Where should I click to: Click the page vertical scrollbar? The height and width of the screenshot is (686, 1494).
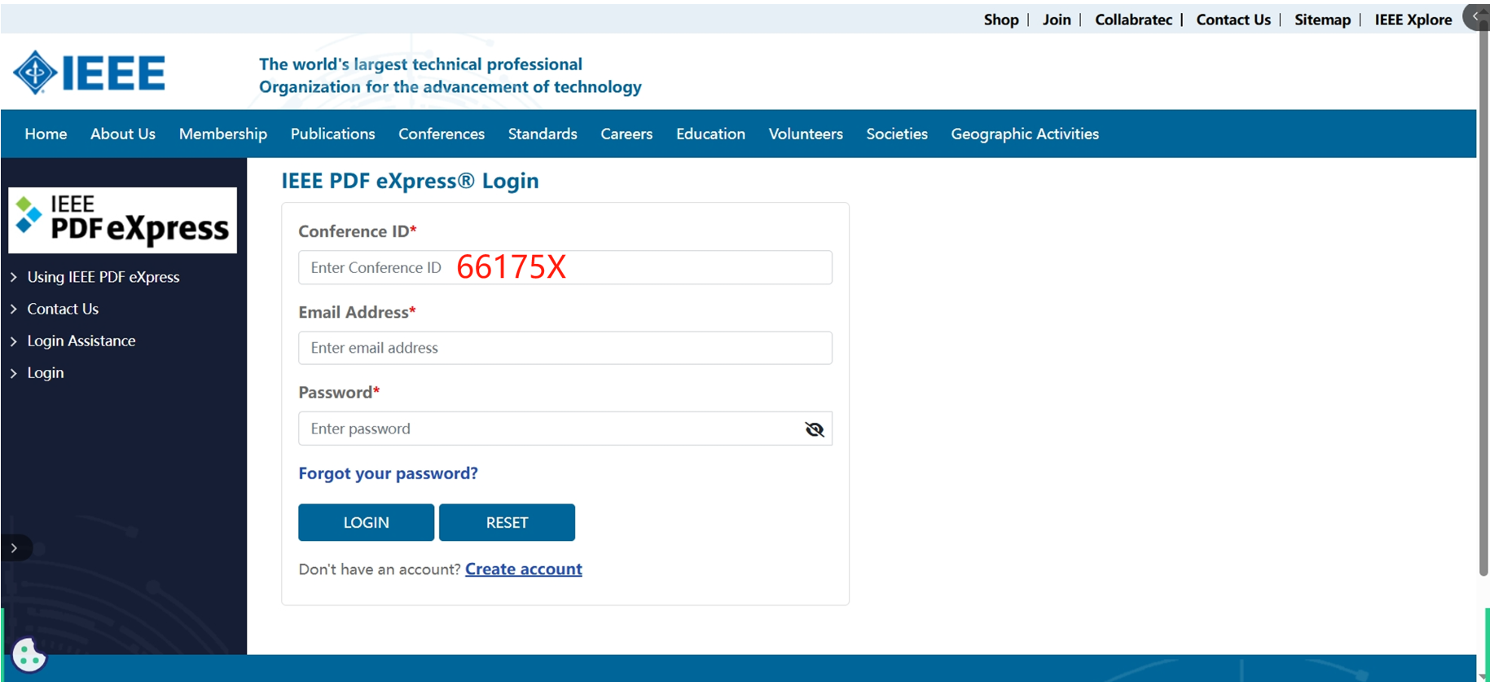tap(1483, 326)
